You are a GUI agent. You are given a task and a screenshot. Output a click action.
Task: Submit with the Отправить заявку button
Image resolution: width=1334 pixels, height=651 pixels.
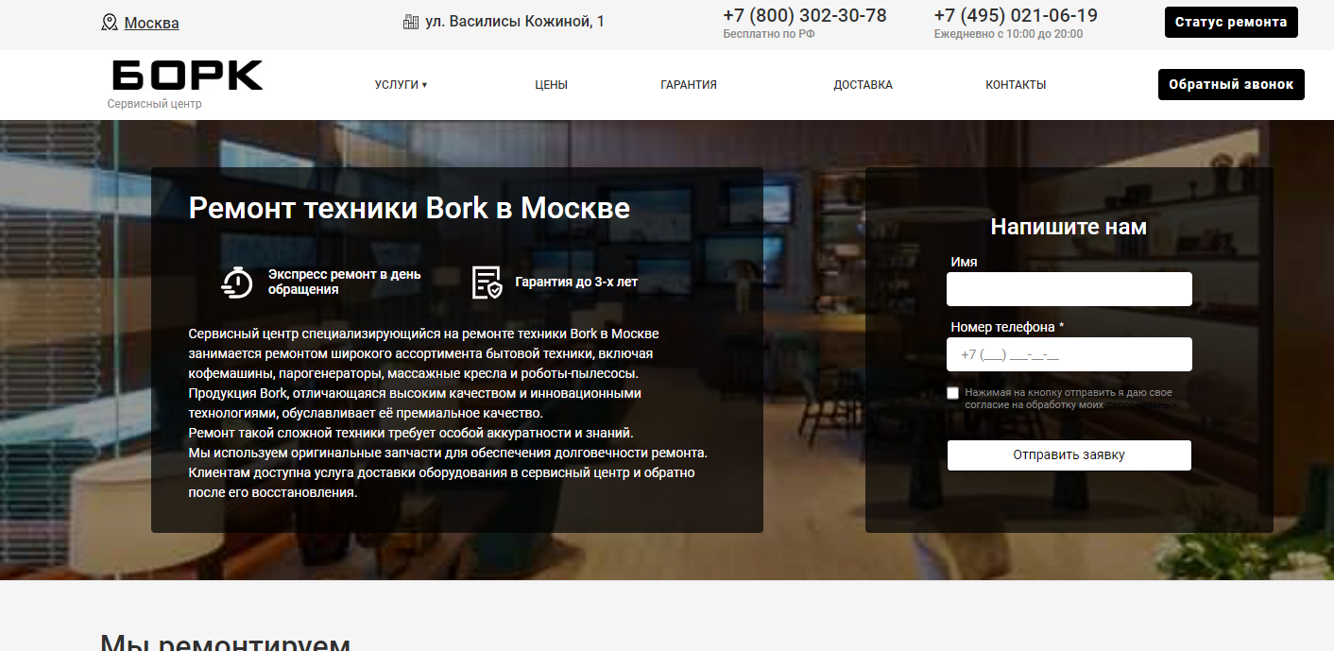1069,455
